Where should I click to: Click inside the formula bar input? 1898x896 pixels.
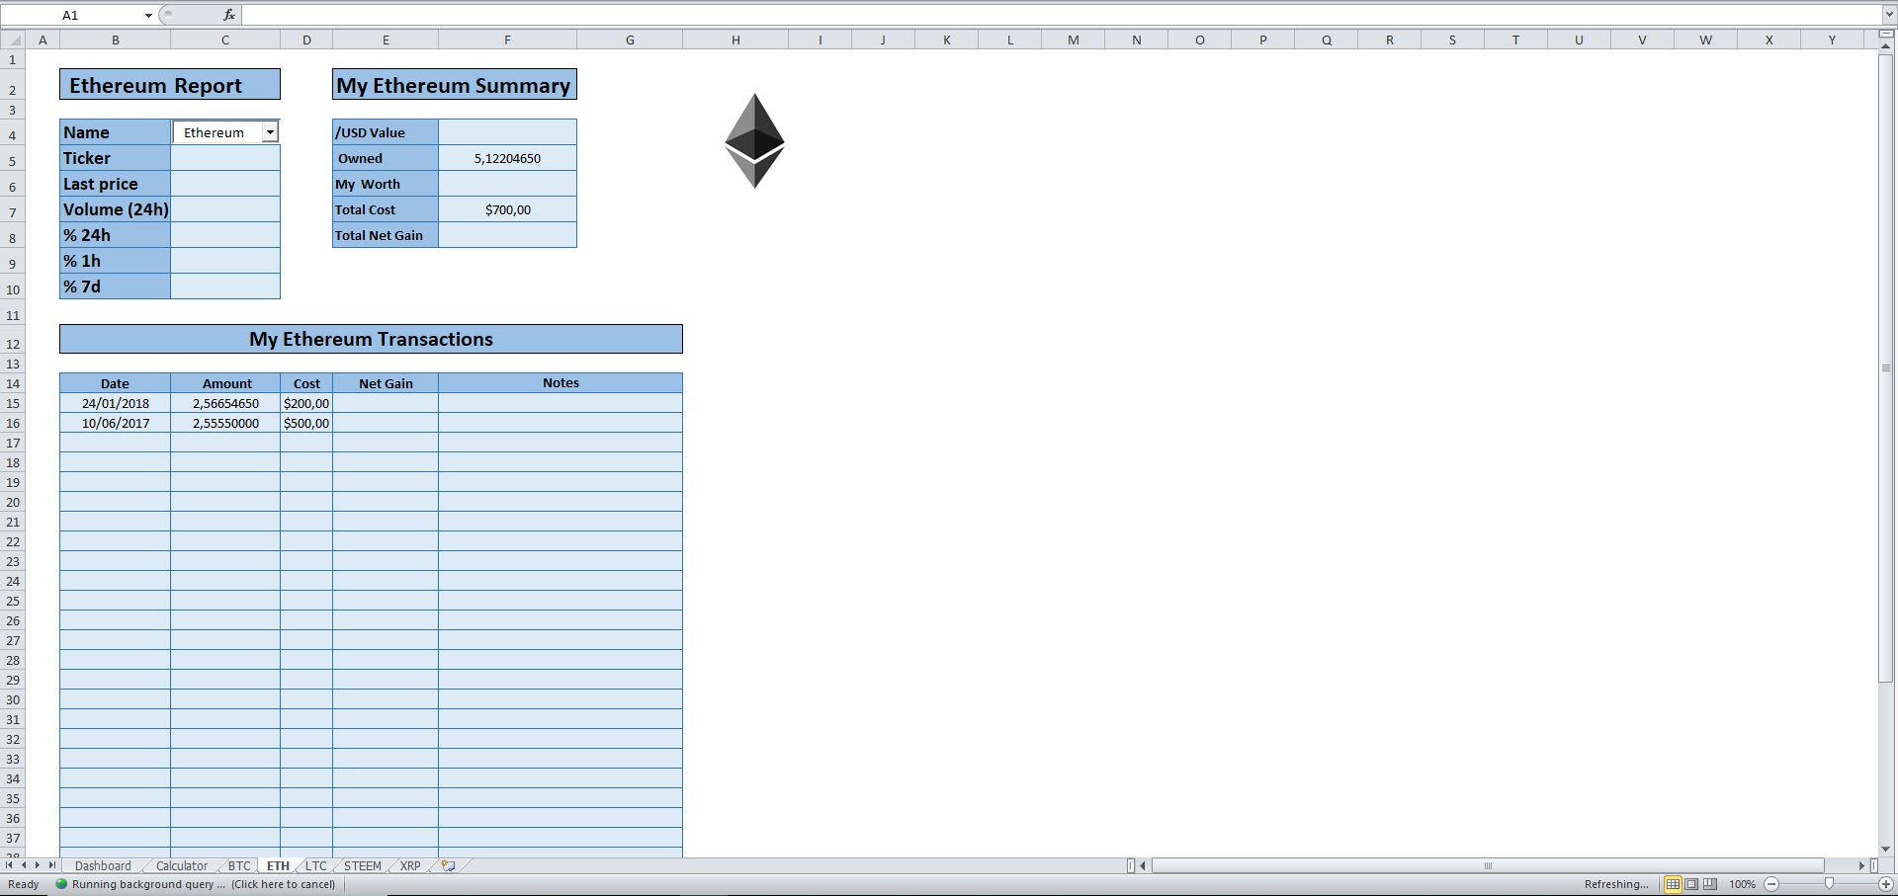(1061, 15)
